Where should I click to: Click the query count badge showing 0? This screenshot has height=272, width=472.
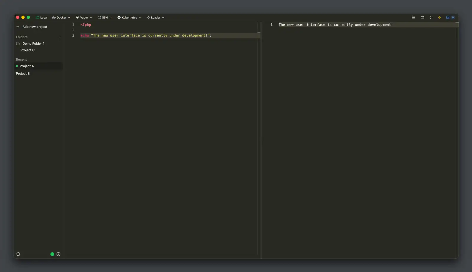(x=453, y=17)
